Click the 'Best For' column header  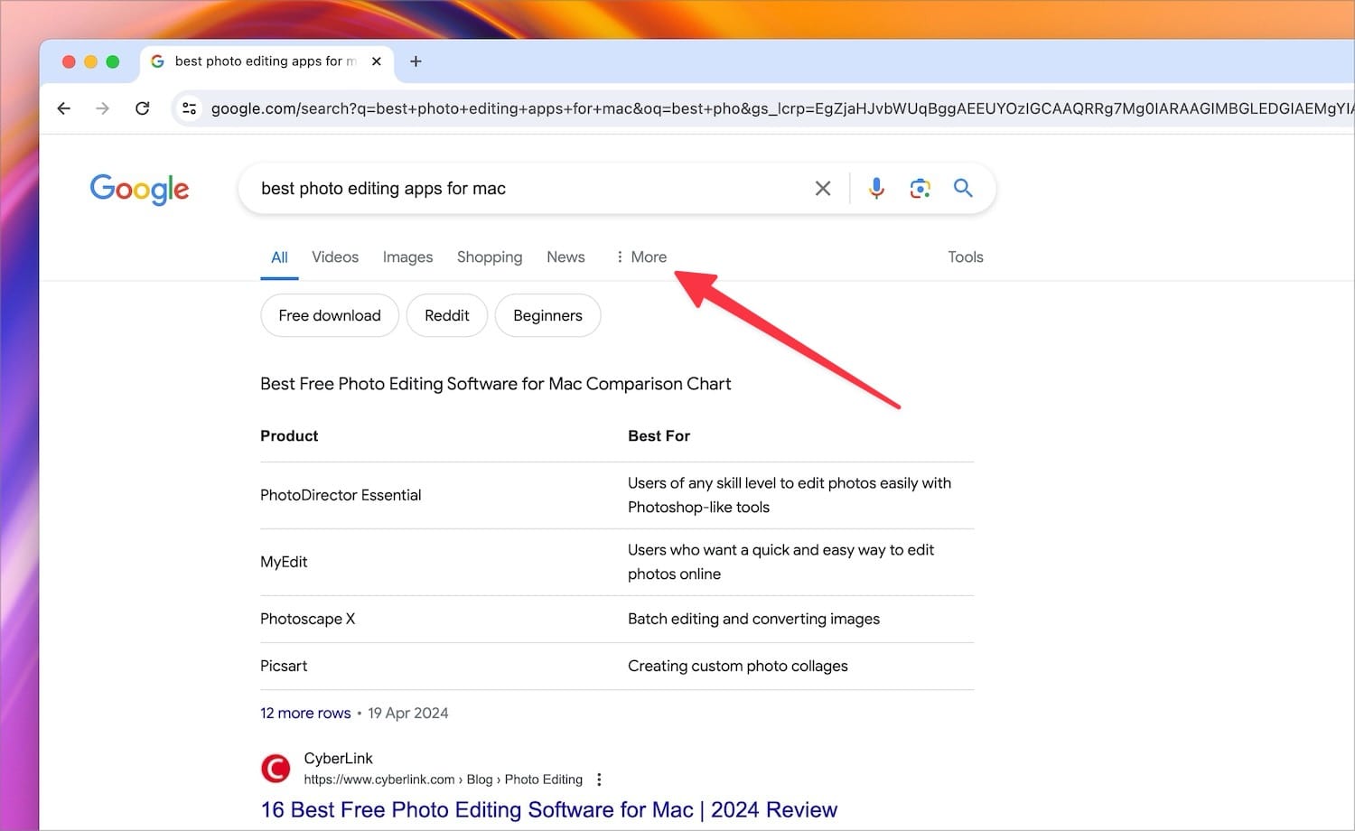coord(659,435)
